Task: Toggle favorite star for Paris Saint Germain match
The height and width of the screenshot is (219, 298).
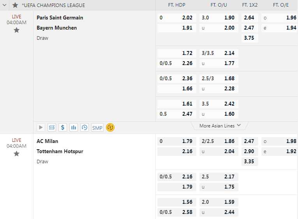Action: [x=16, y=30]
